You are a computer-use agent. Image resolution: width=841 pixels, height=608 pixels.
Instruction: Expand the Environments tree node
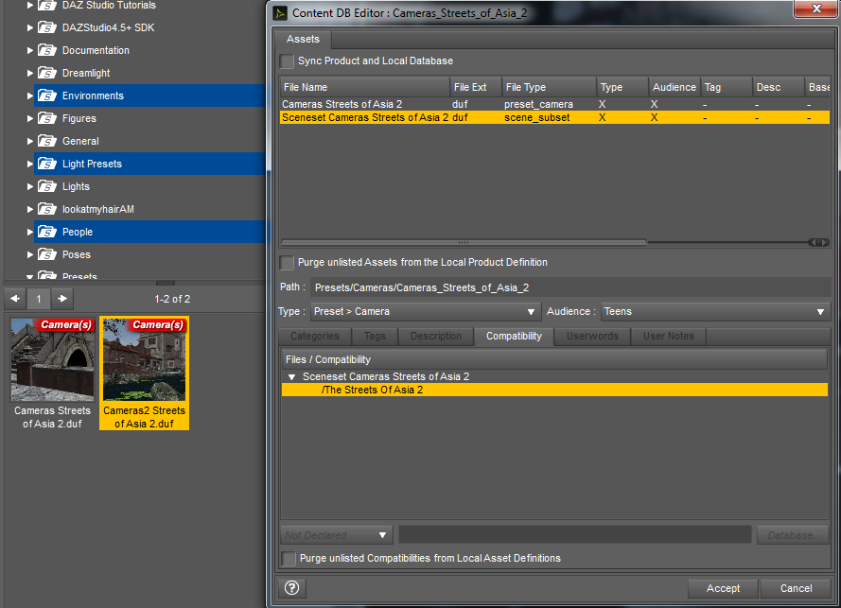point(30,96)
